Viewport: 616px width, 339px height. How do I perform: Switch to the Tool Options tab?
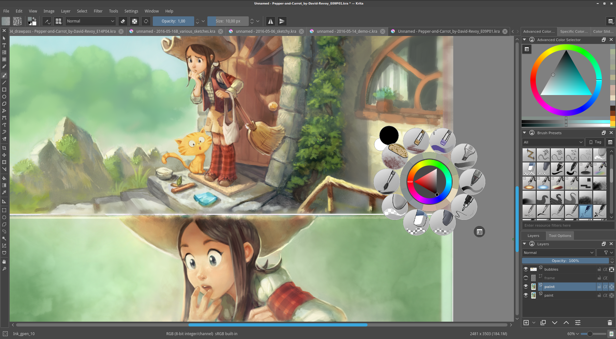point(560,236)
